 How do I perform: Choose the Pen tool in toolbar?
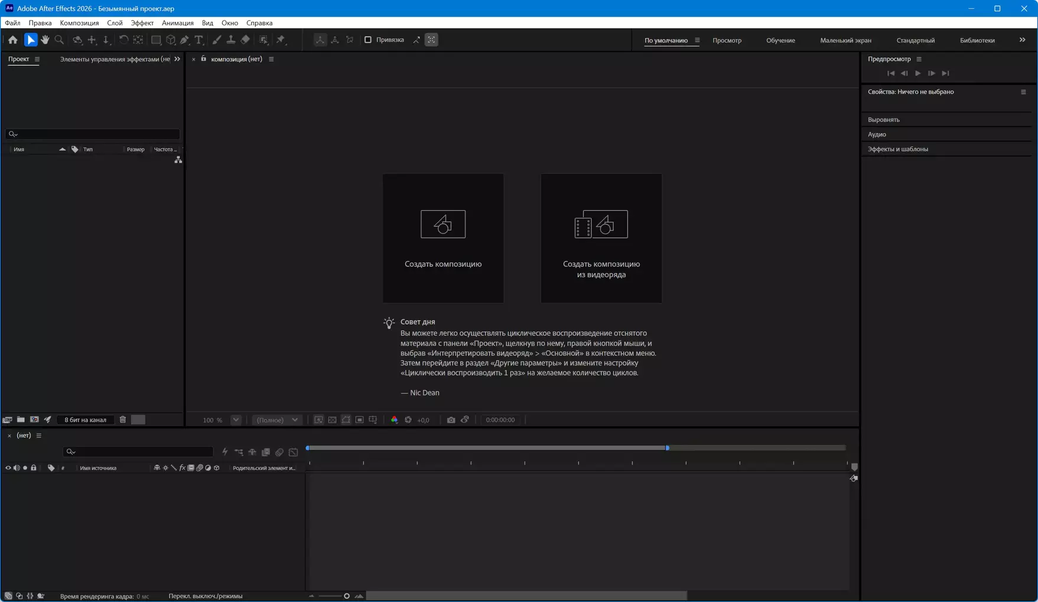pos(184,40)
